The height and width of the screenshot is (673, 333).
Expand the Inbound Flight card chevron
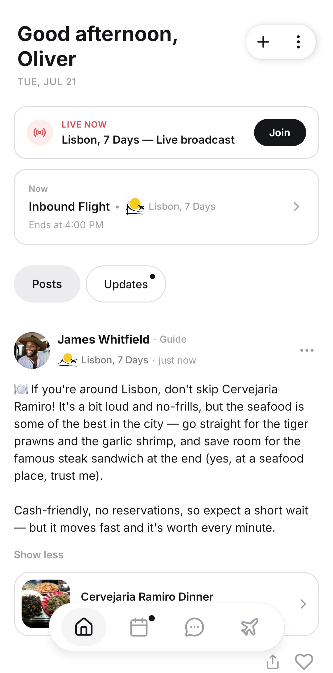tap(296, 206)
